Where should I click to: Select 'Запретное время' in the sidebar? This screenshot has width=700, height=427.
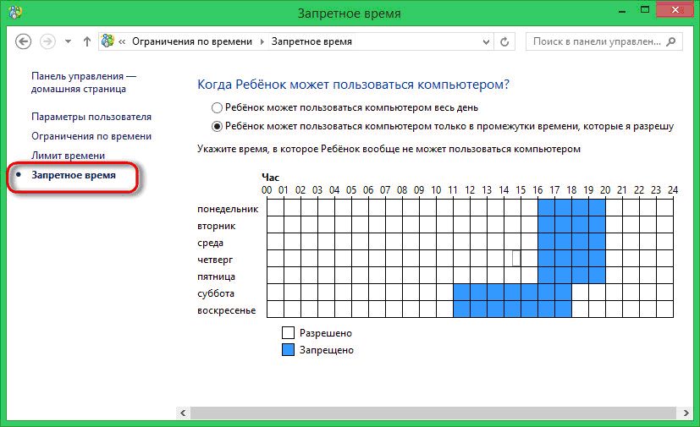click(73, 175)
